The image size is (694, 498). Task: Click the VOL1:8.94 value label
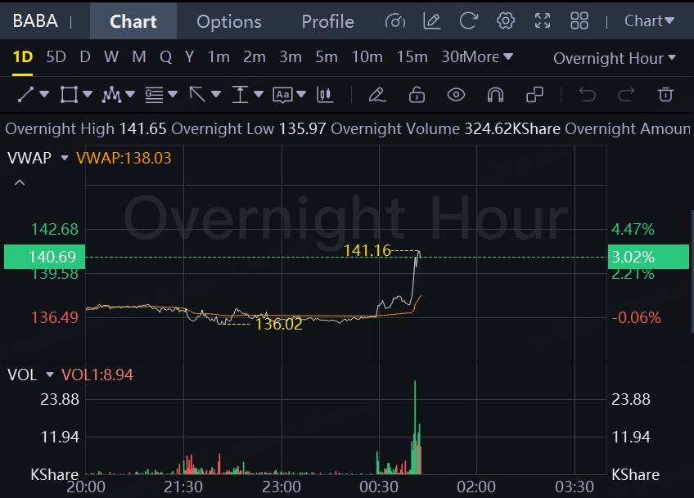click(x=97, y=375)
